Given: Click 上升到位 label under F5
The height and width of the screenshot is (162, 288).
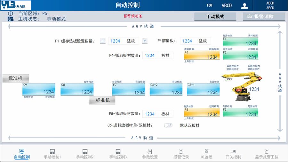Looking at the screenshot, I should tap(189, 118).
